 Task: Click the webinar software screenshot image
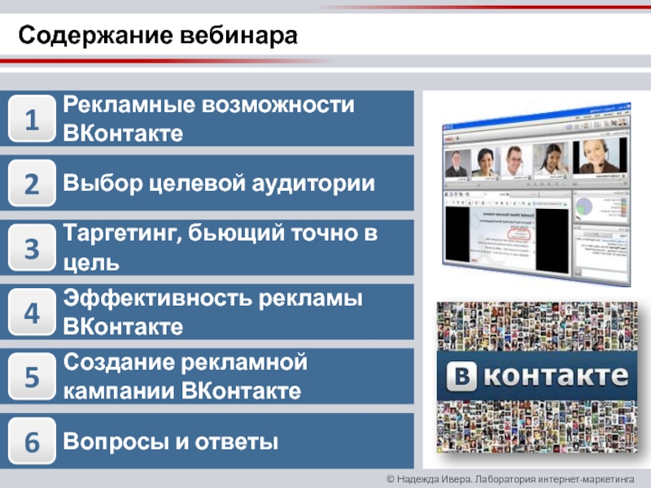tap(537, 194)
